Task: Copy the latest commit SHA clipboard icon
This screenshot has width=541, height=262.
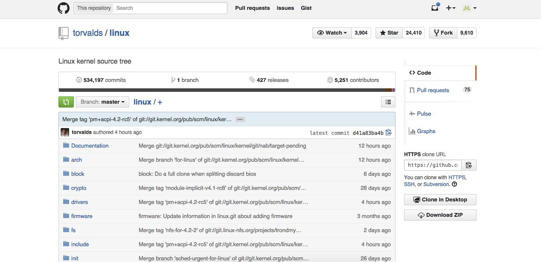Action: (388, 133)
